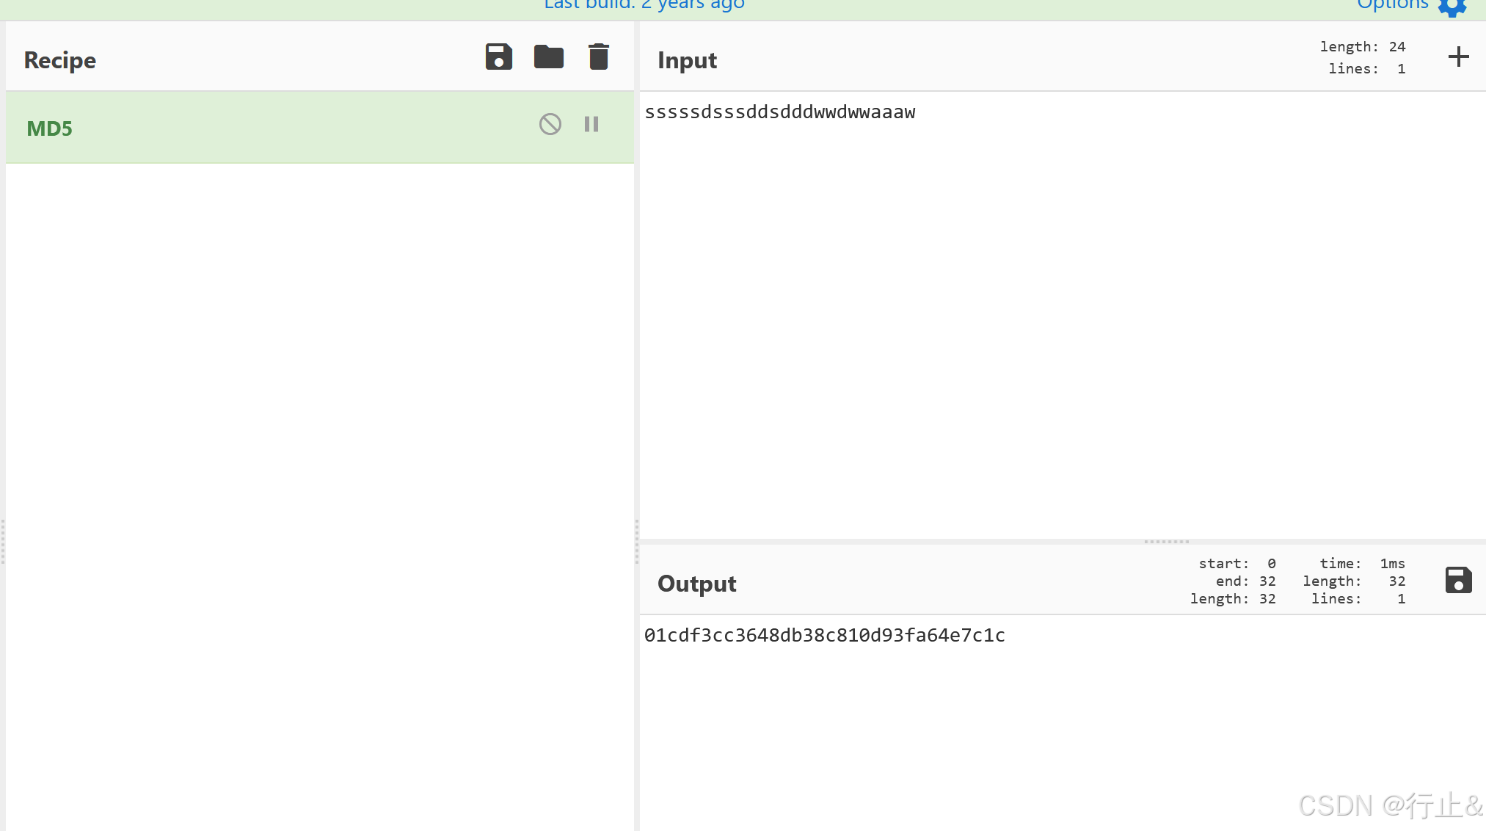Grab the left edge panel divider
This screenshot has width=1486, height=831.
[3, 542]
